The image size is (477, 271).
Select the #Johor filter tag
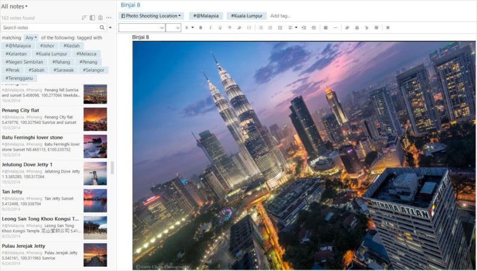(x=47, y=46)
